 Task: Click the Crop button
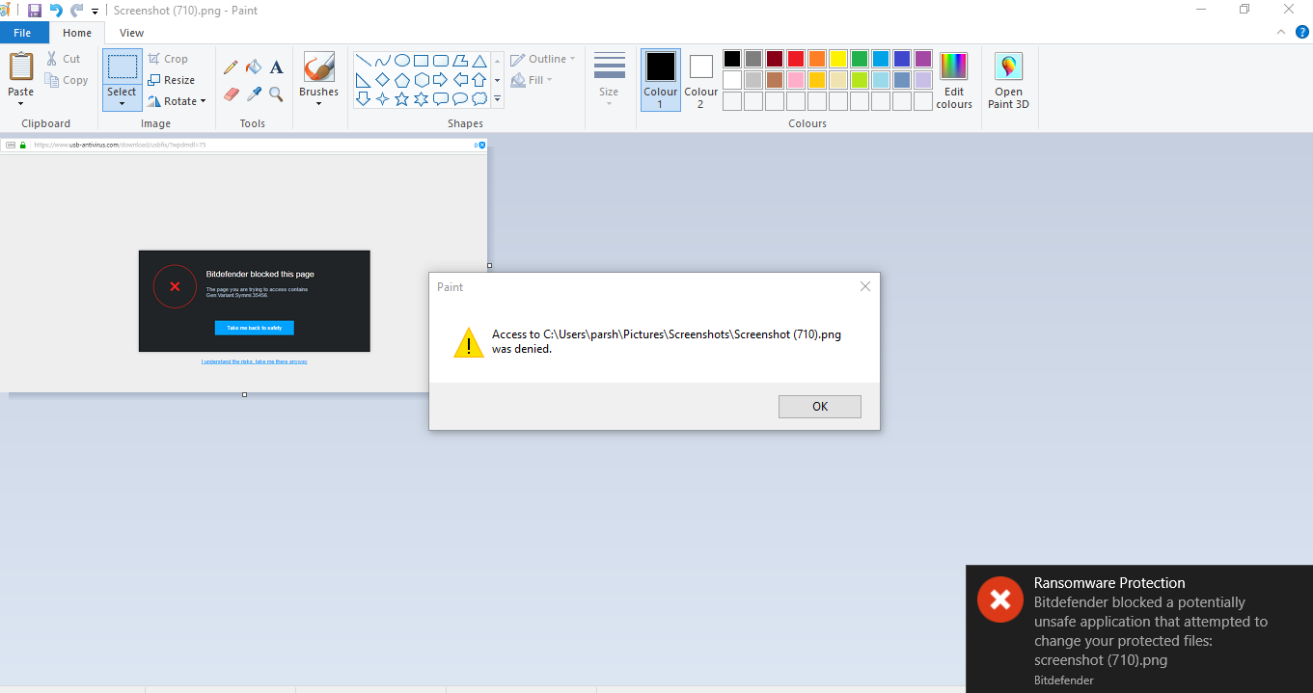(168, 59)
